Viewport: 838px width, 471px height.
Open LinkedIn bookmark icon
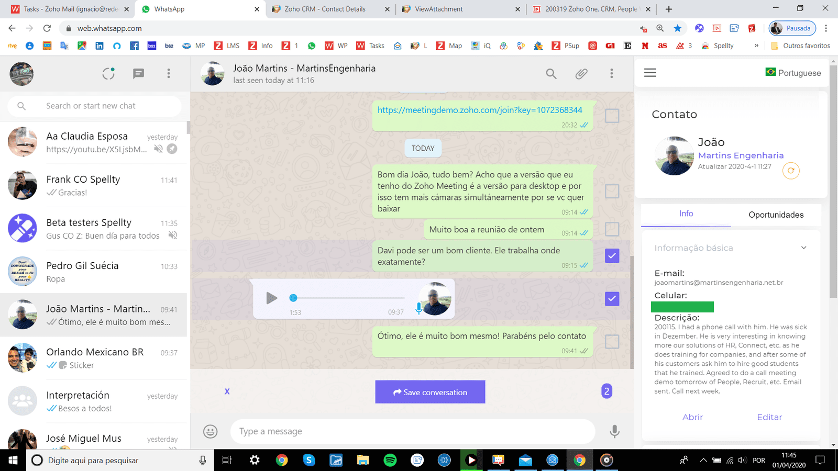(99, 46)
